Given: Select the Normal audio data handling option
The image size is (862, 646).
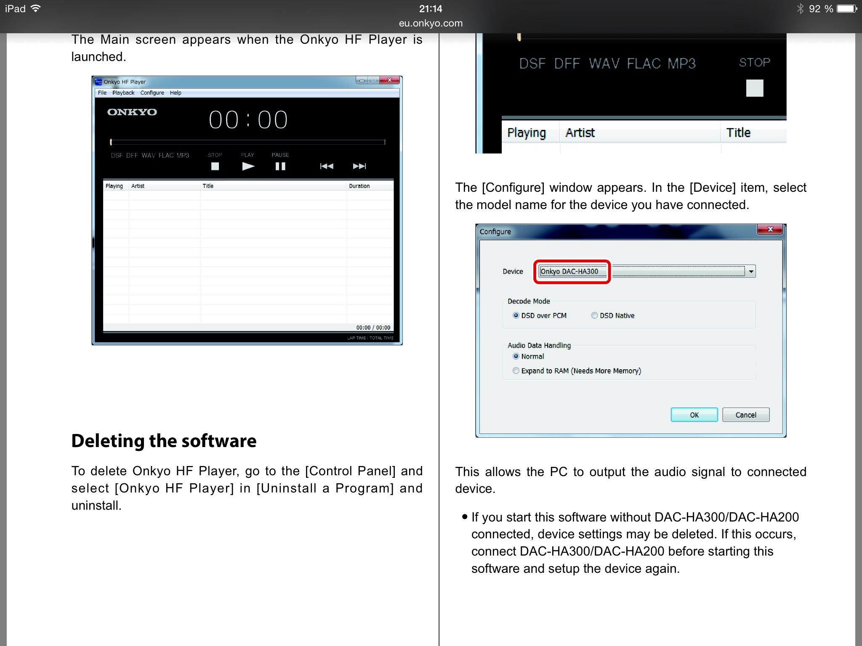Looking at the screenshot, I should (516, 356).
